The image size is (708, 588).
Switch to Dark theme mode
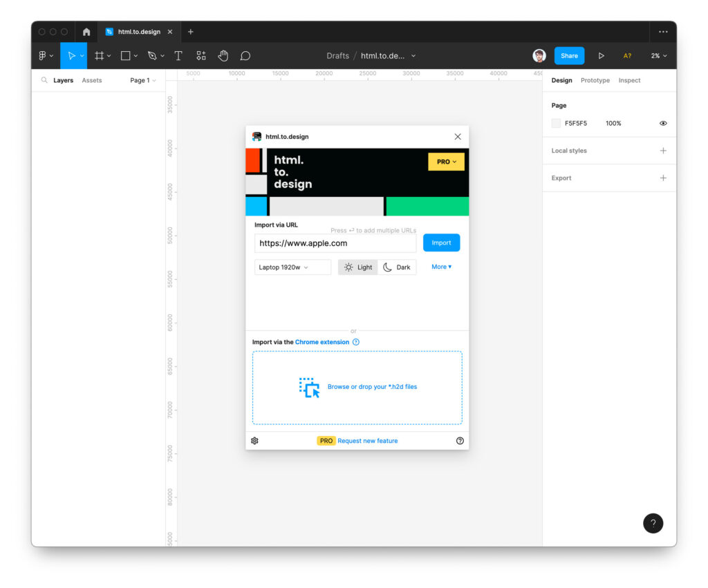pos(397,267)
